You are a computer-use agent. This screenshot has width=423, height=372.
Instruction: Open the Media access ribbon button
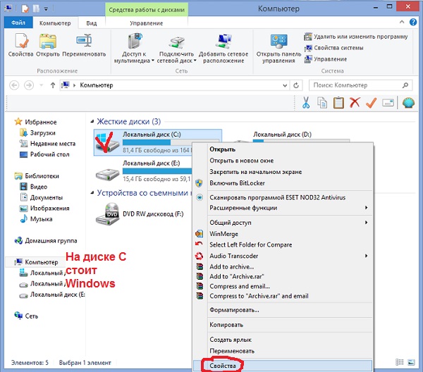134,48
